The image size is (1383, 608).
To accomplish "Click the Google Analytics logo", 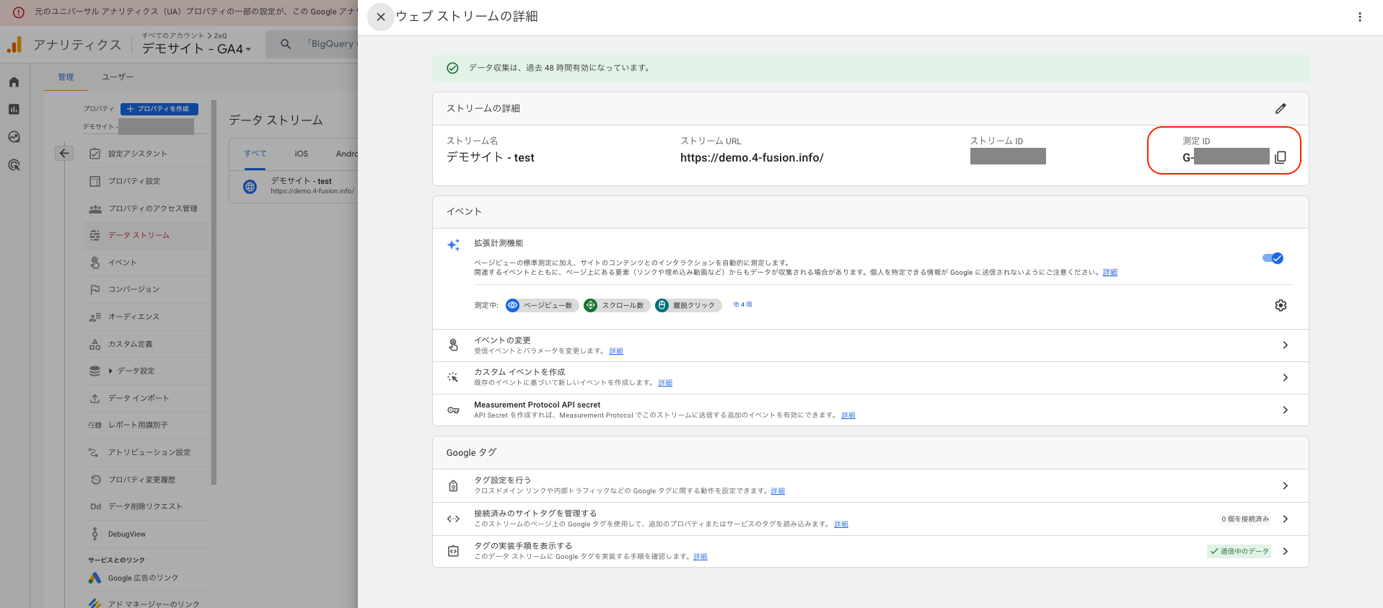I will (14, 45).
